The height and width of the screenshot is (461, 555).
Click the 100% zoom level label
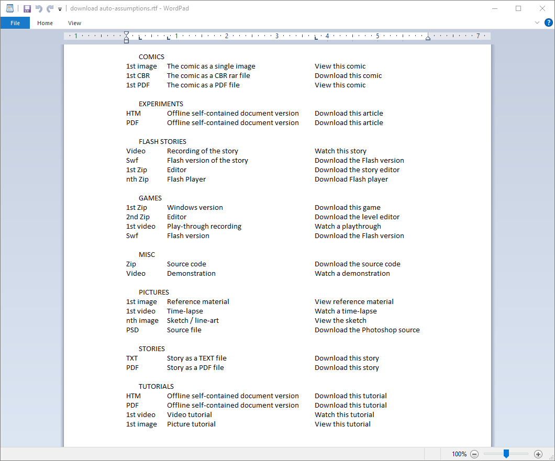click(459, 454)
